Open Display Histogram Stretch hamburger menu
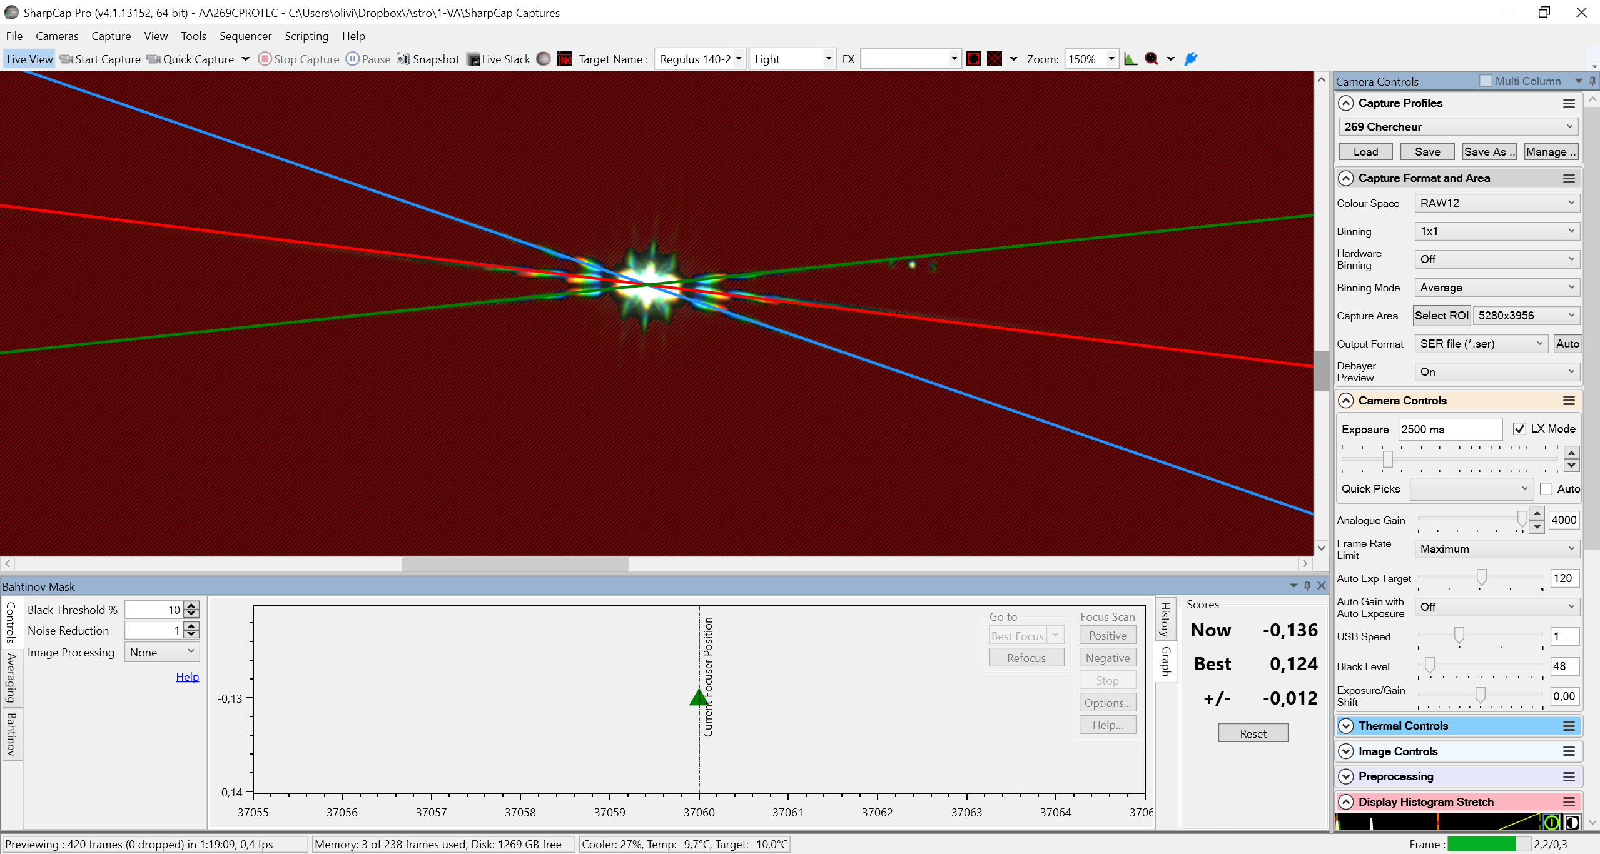Image resolution: width=1600 pixels, height=854 pixels. [x=1569, y=802]
